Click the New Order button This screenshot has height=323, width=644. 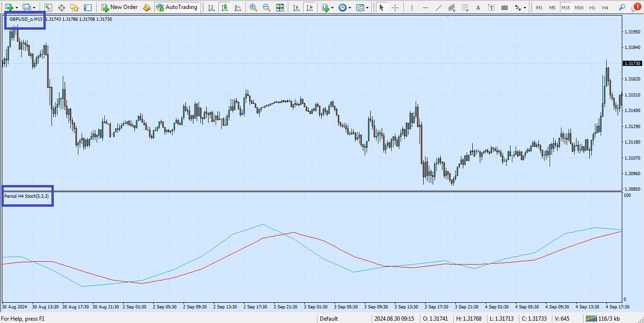point(119,8)
